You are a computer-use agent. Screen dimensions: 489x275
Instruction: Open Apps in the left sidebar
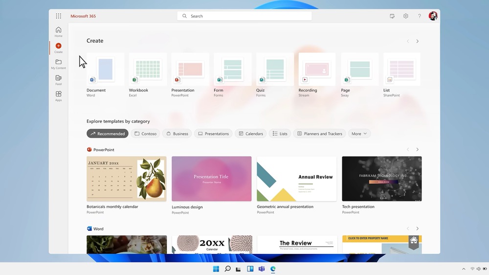point(58,96)
